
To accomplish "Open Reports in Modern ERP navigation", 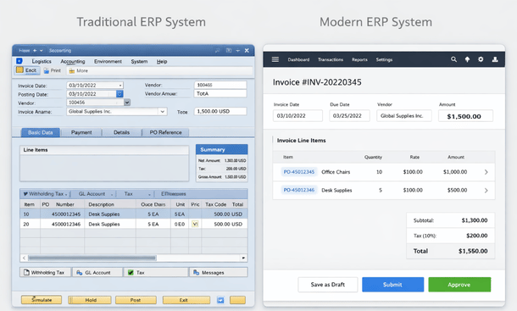I will click(x=359, y=59).
